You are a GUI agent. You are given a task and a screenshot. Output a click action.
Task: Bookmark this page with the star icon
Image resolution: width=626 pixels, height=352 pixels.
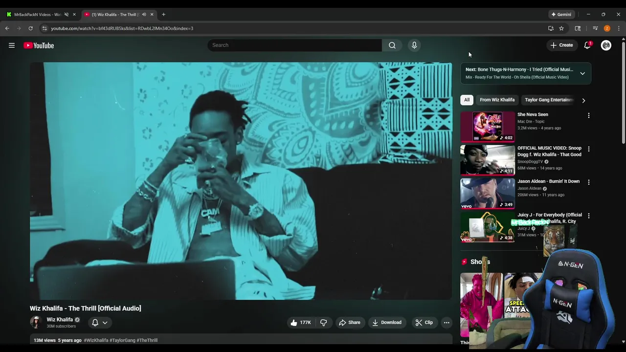[561, 28]
